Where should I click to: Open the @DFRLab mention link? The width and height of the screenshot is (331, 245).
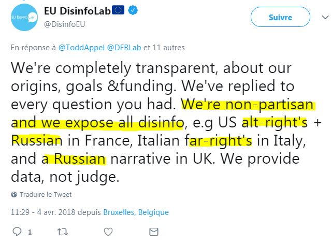pyautogui.click(x=124, y=48)
